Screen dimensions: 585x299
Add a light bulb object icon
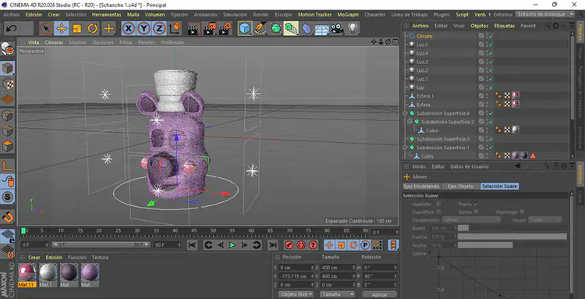(353, 28)
